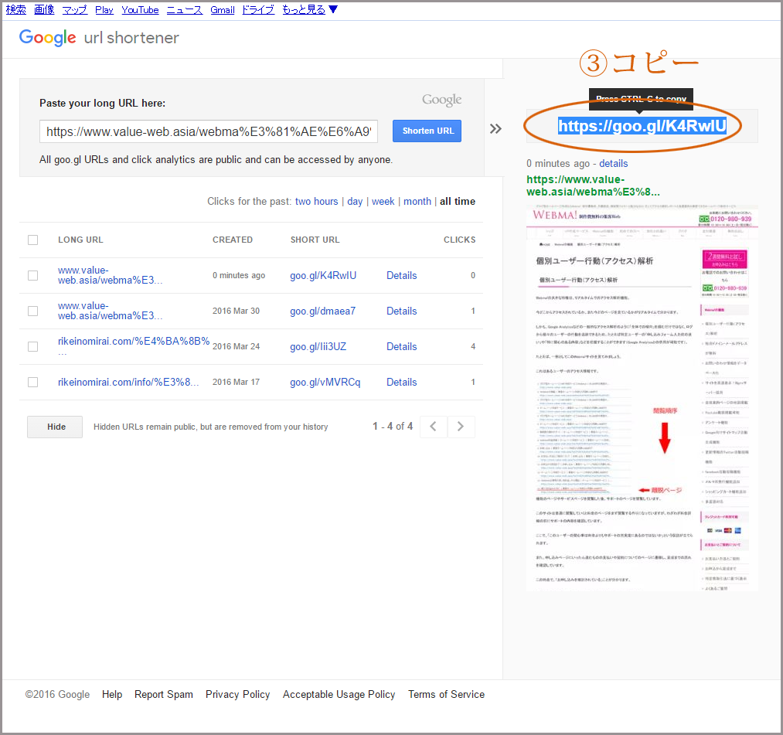This screenshot has width=783, height=735.
Task: Click the double-arrow icon beside Shorten URL
Action: coord(495,129)
